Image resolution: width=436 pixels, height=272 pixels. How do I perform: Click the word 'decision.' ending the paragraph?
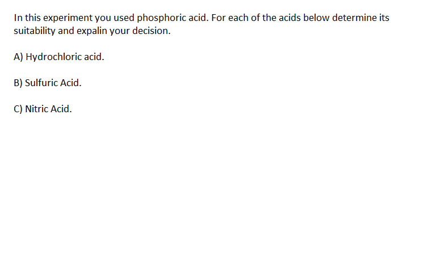151,31
